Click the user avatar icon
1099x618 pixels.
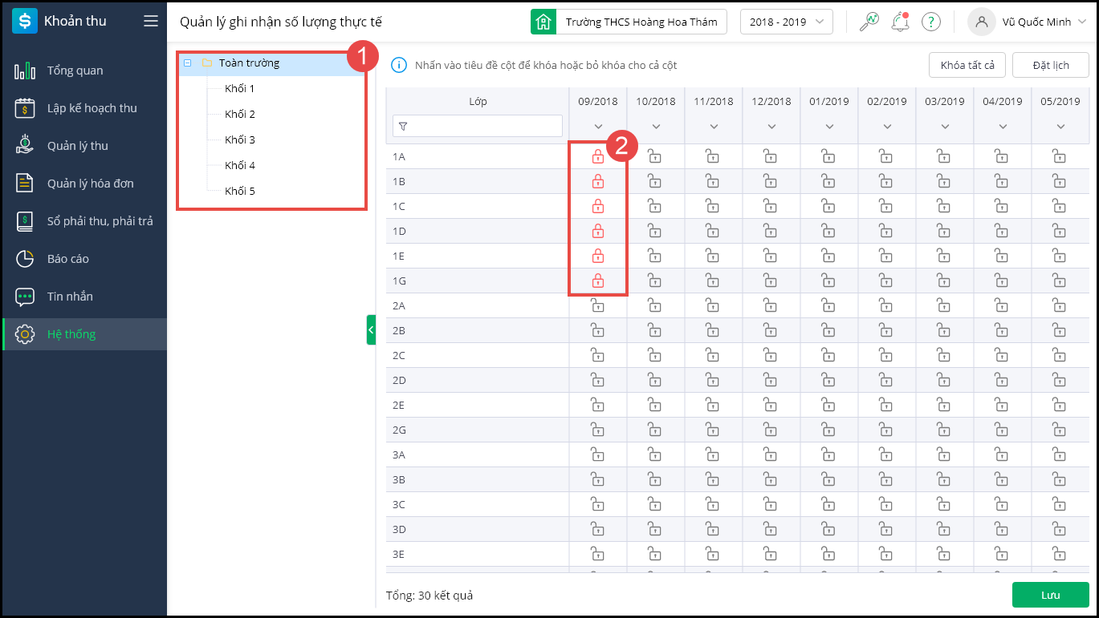point(981,22)
